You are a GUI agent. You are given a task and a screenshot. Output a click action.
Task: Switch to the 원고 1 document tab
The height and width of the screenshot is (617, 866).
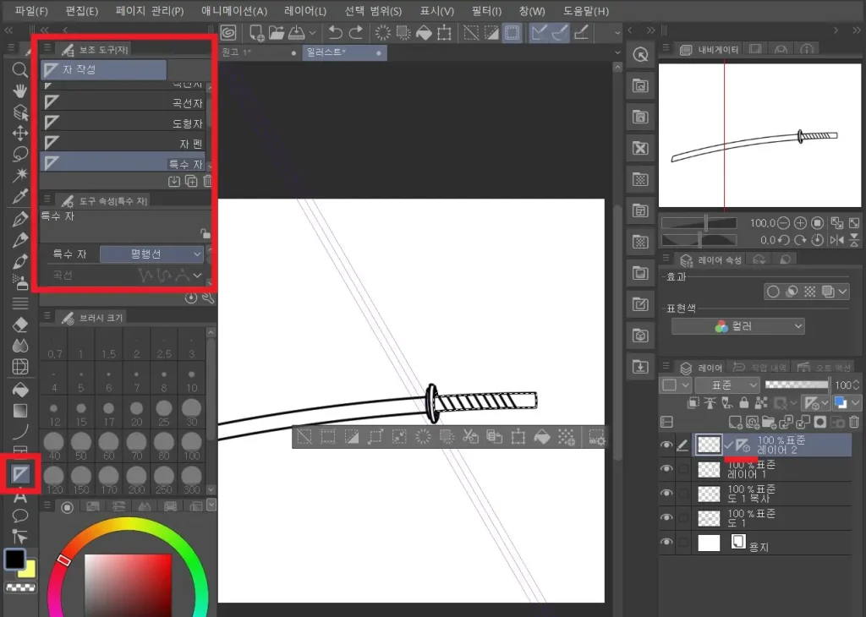click(254, 52)
